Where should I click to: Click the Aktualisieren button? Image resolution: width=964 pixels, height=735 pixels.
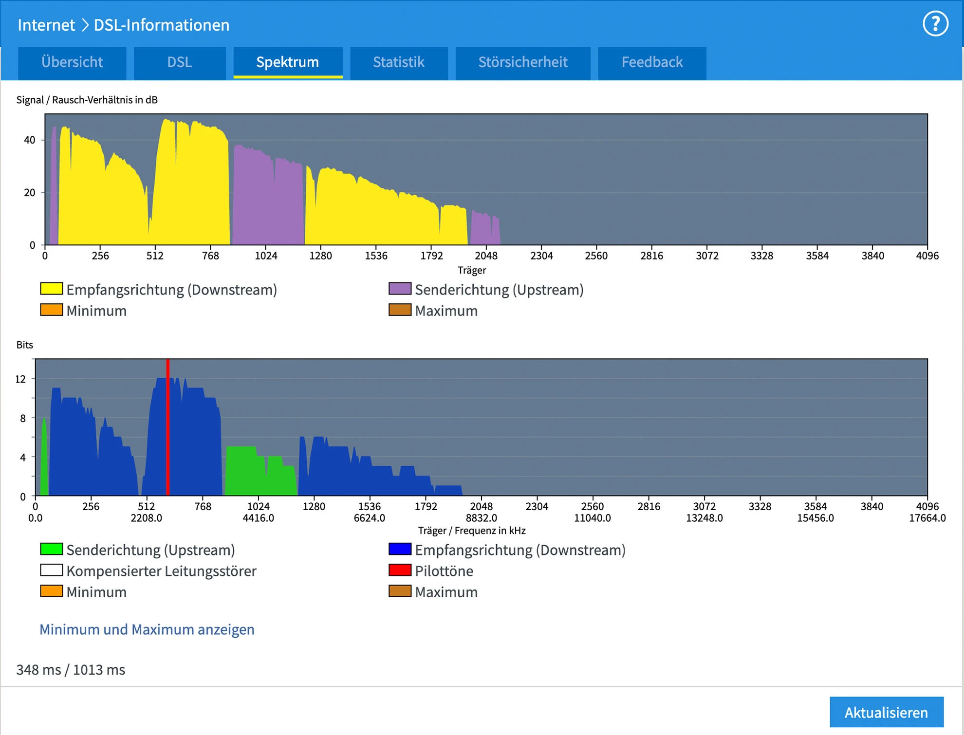click(886, 712)
